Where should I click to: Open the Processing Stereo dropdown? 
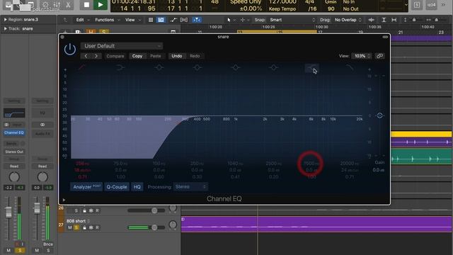190,187
